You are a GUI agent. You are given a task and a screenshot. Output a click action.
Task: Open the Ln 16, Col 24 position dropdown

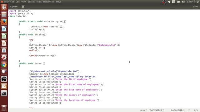coord(181,110)
